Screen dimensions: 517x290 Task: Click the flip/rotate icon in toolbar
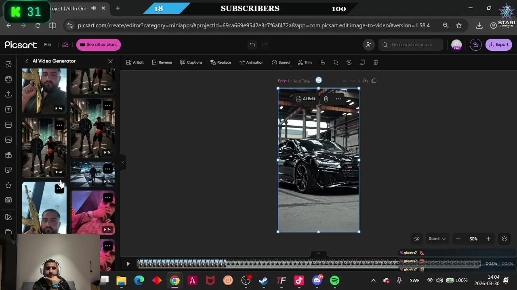[x=349, y=62]
